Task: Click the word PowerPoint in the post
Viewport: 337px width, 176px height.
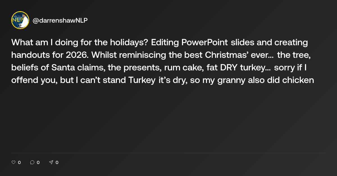Action: point(205,43)
